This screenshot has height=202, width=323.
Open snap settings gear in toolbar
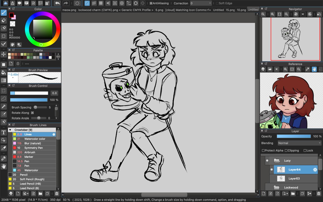pos(143,3)
